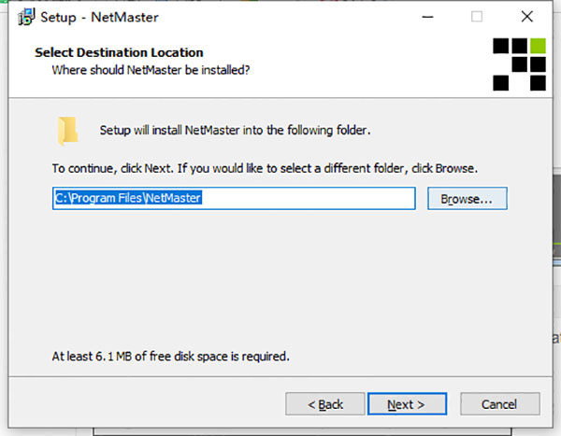Minimize the Setup window

click(x=426, y=17)
